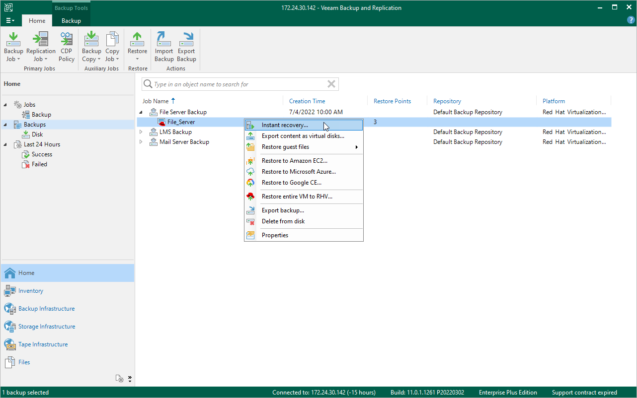Choose Export content as virtual disks

coord(303,136)
